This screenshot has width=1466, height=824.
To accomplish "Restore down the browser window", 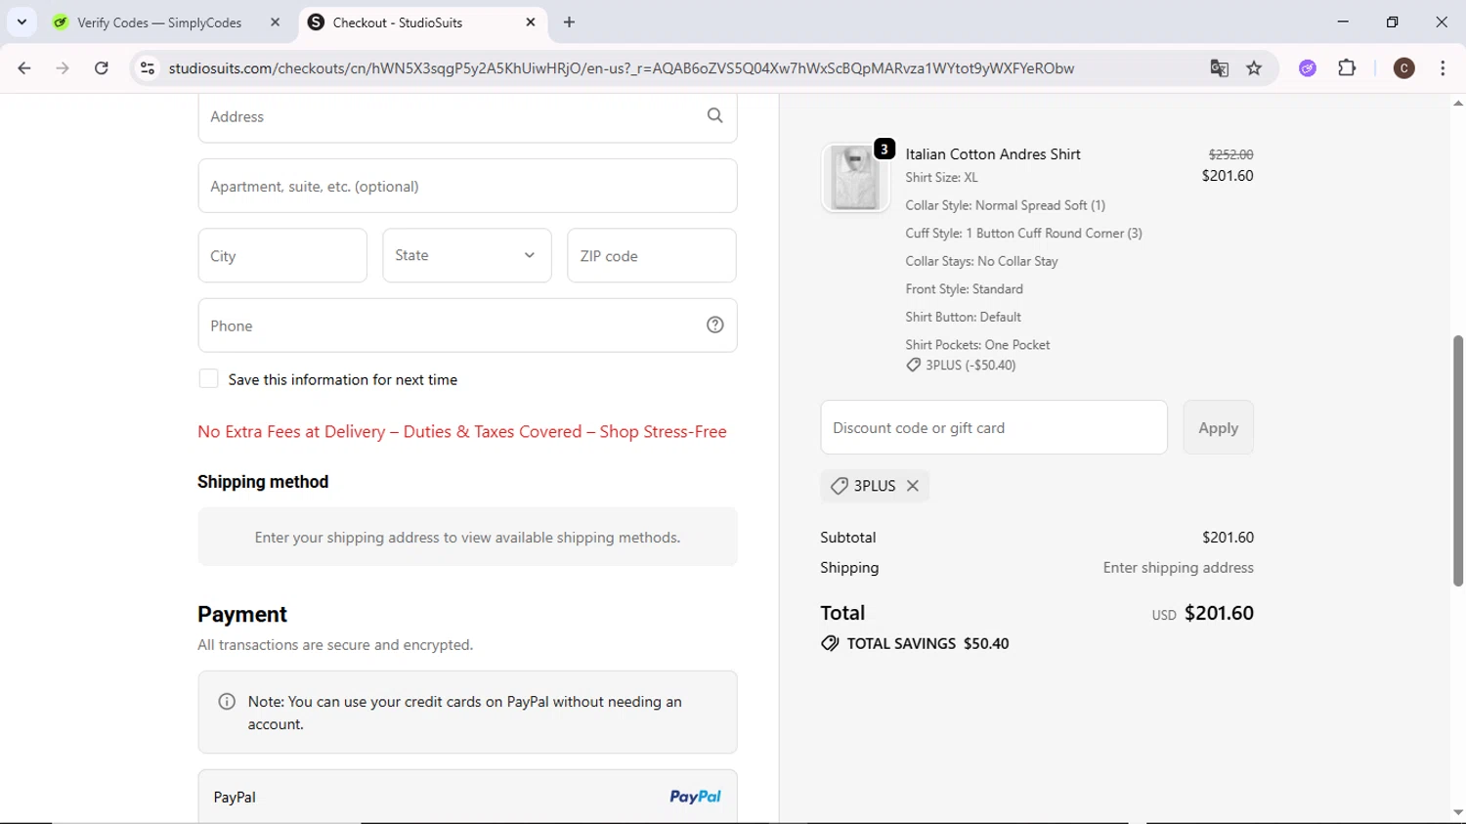I will pyautogui.click(x=1392, y=22).
